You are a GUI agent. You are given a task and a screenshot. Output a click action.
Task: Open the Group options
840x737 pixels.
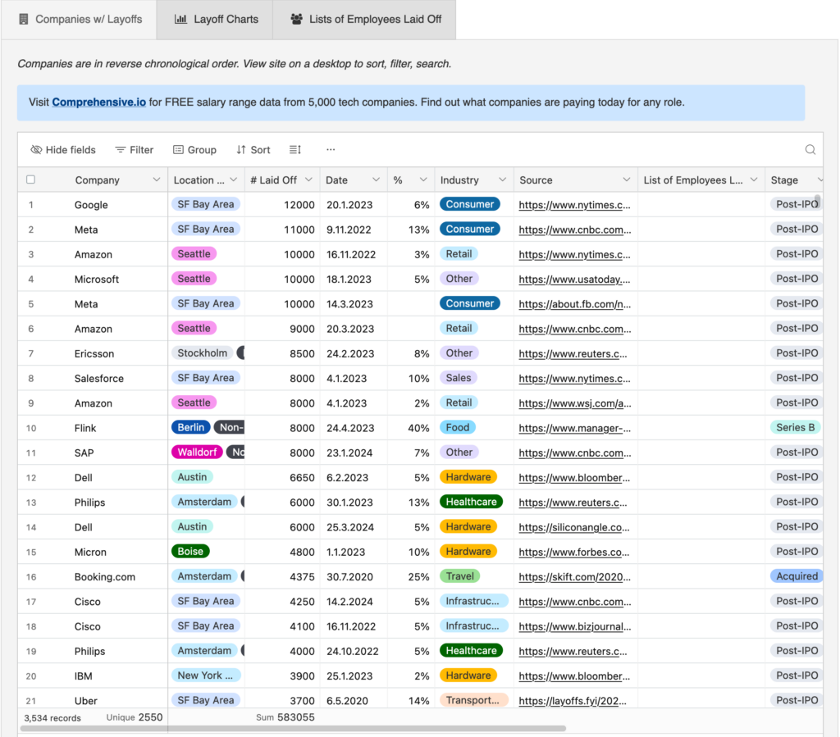click(194, 150)
